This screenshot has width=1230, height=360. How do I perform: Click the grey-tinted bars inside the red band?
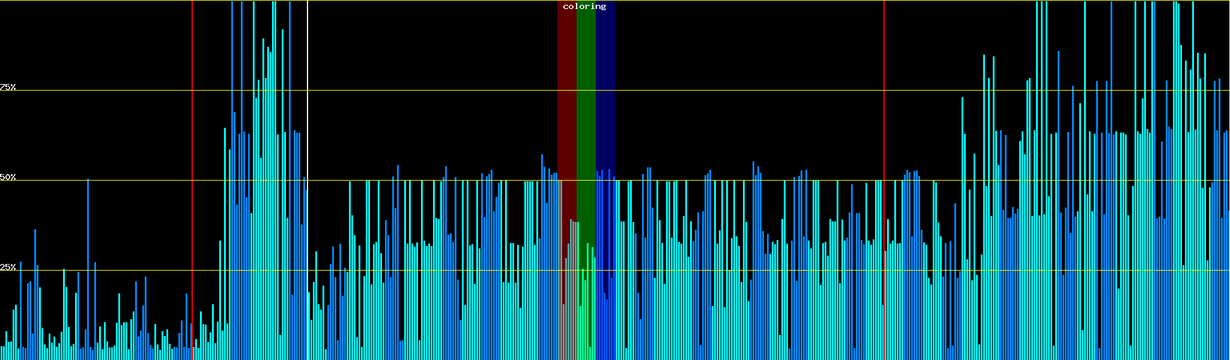tap(566, 300)
